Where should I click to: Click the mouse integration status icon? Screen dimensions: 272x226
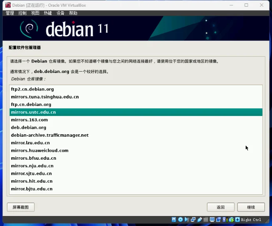click(231, 220)
